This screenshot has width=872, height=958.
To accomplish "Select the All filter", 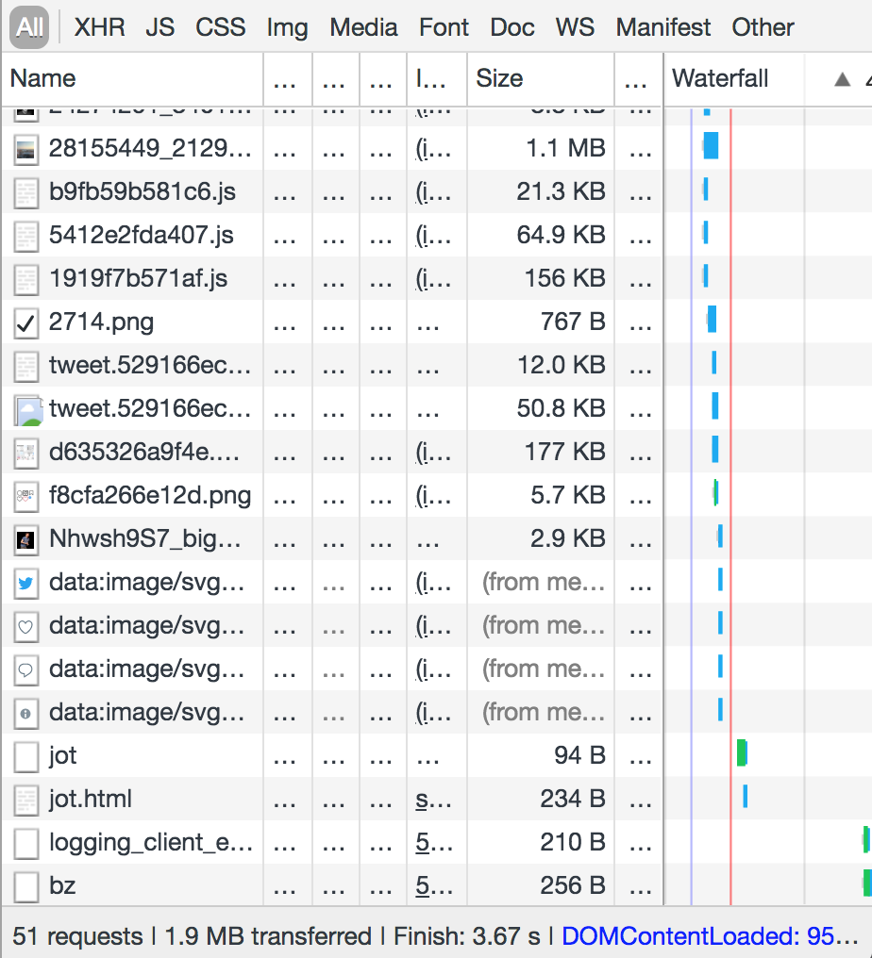I will point(29,27).
